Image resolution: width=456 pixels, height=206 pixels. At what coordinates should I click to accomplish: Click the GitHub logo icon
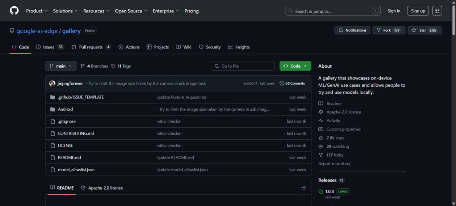(14, 11)
